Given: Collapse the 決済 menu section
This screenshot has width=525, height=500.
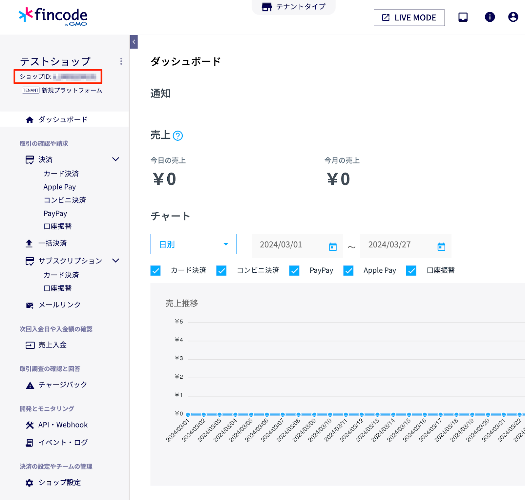Looking at the screenshot, I should [x=115, y=159].
